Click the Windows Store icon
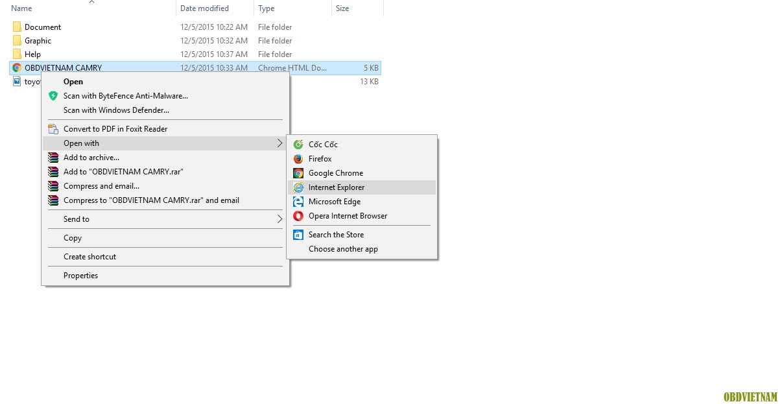 (298, 234)
